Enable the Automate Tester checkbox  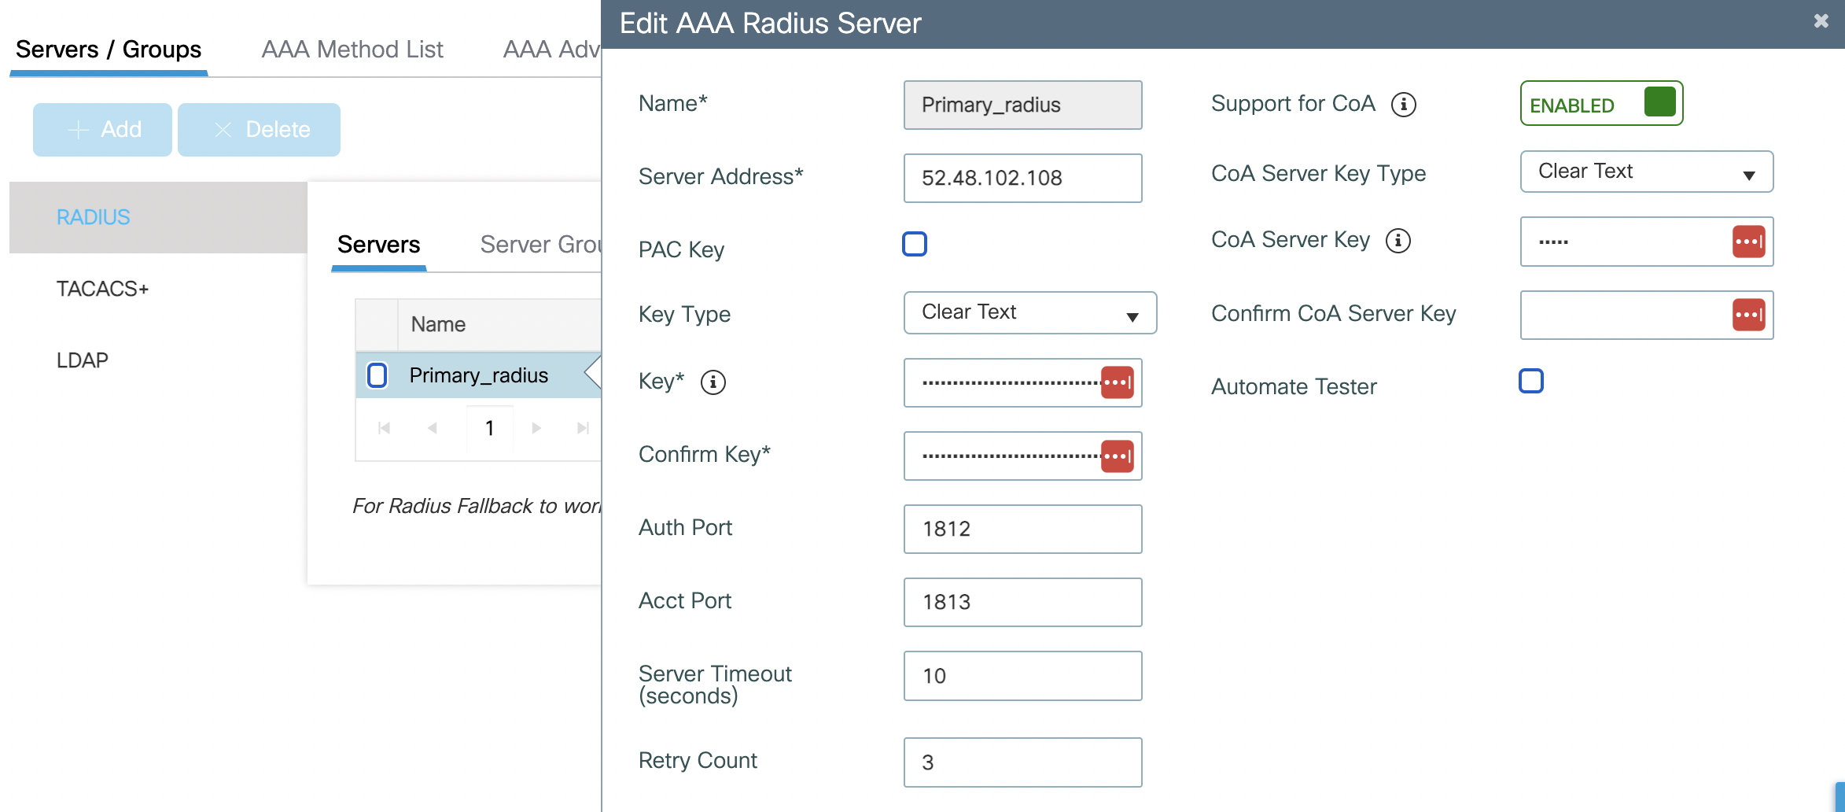click(x=1531, y=381)
